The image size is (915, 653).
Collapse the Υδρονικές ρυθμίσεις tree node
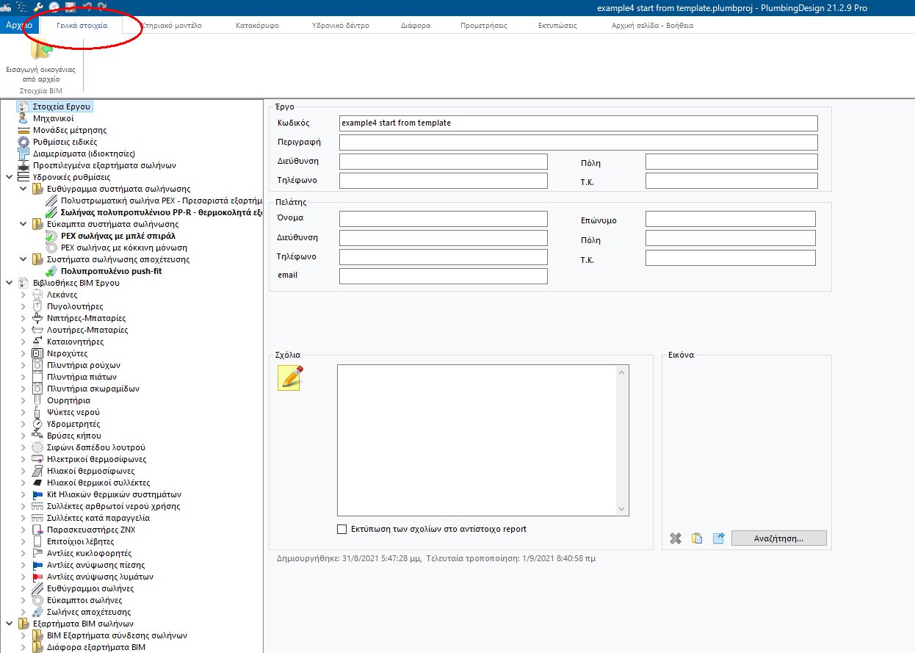pos(9,177)
